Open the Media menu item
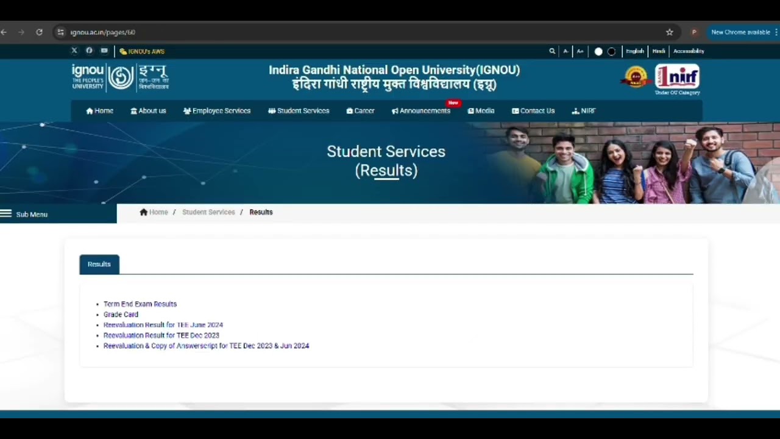This screenshot has height=439, width=780. point(481,111)
